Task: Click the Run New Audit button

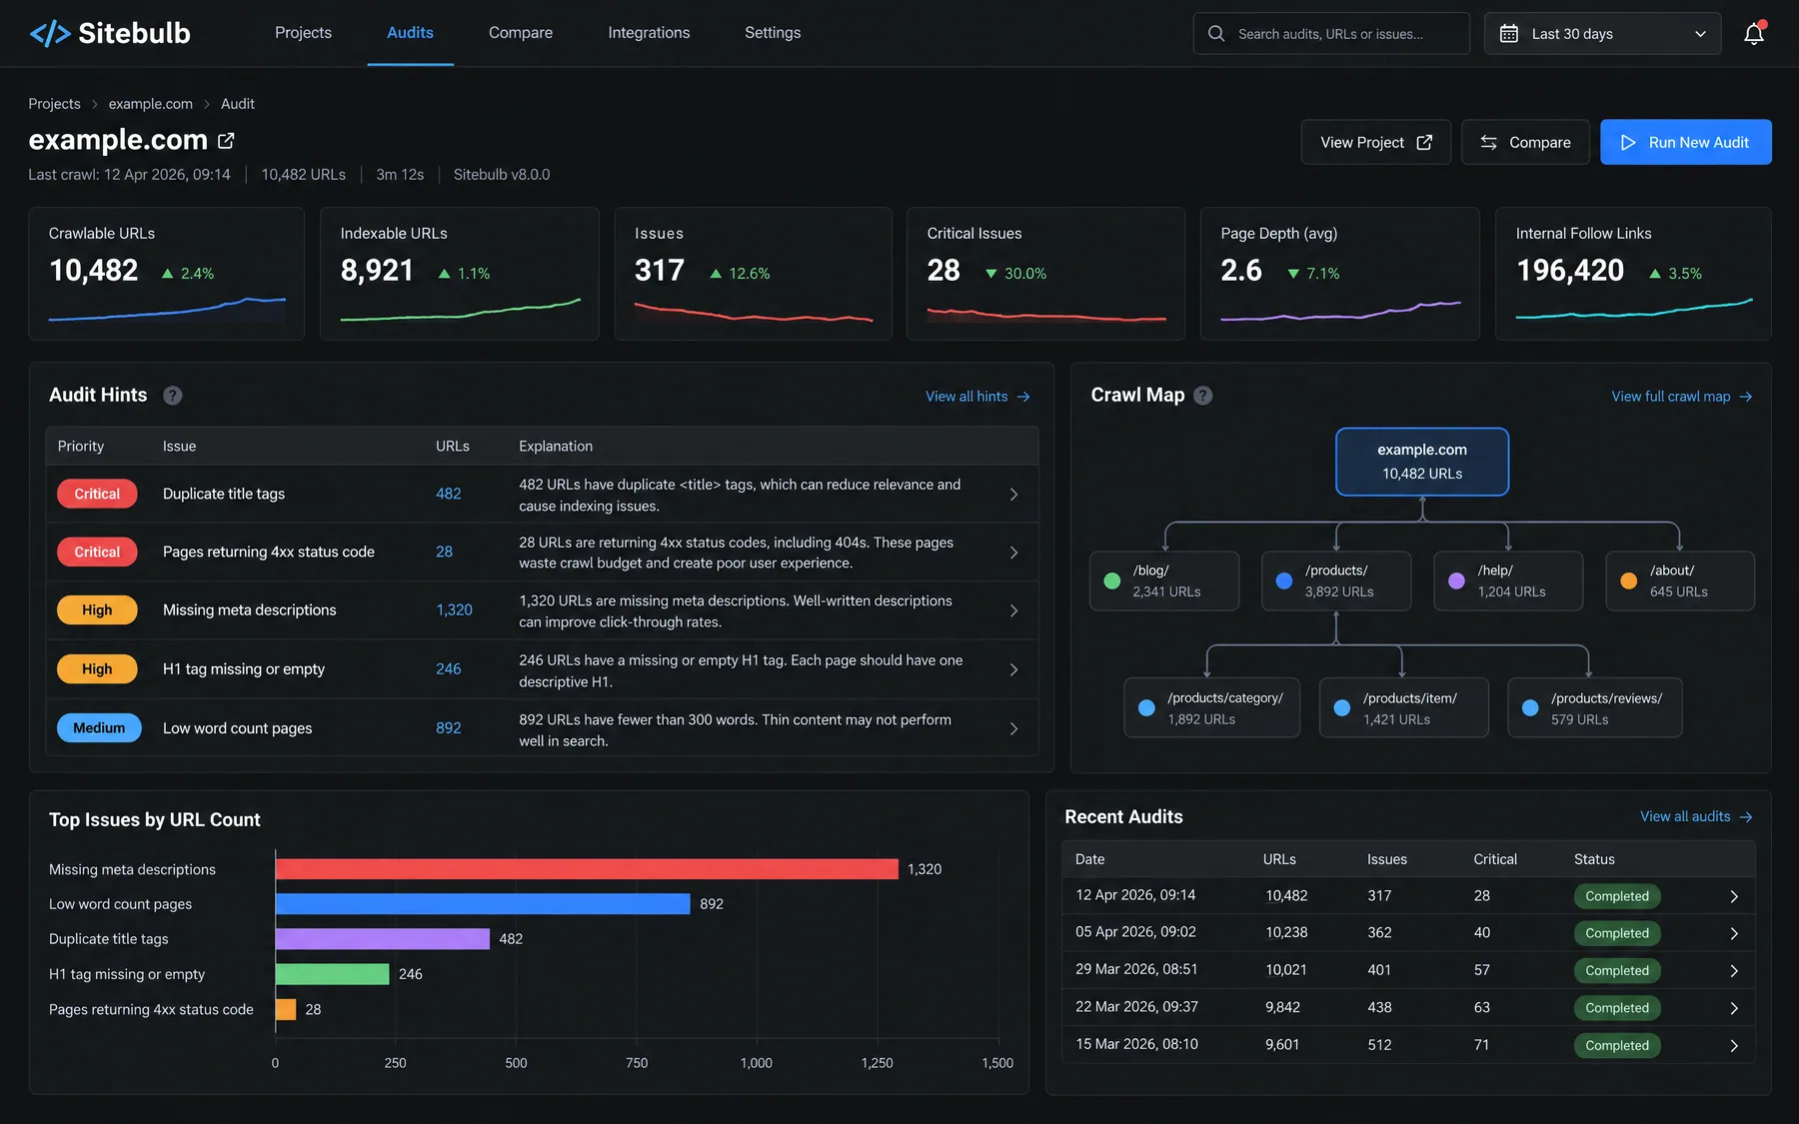Action: coord(1685,142)
